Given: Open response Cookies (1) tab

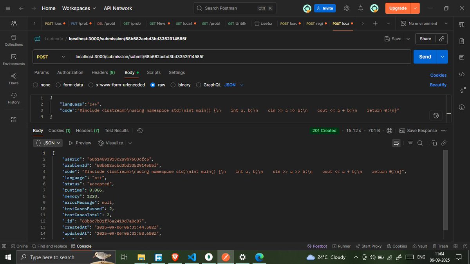Looking at the screenshot, I should (60, 131).
